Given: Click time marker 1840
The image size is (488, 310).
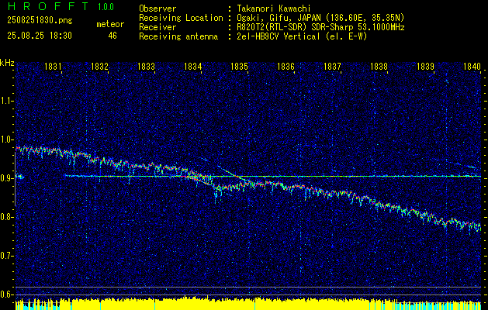Looking at the screenshot, I should [x=472, y=66].
